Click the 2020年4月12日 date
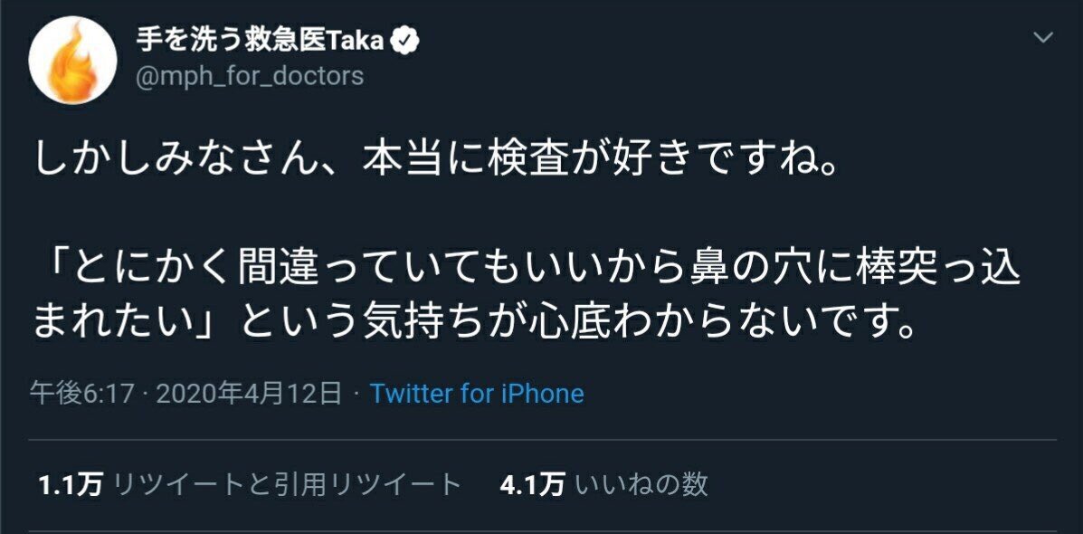 (251, 394)
